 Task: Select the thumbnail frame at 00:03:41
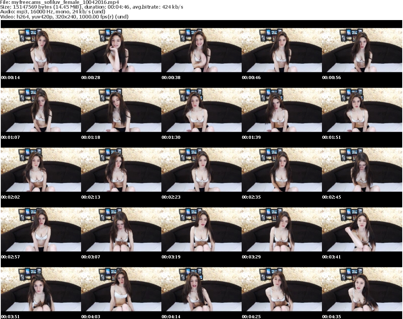pyautogui.click(x=362, y=230)
